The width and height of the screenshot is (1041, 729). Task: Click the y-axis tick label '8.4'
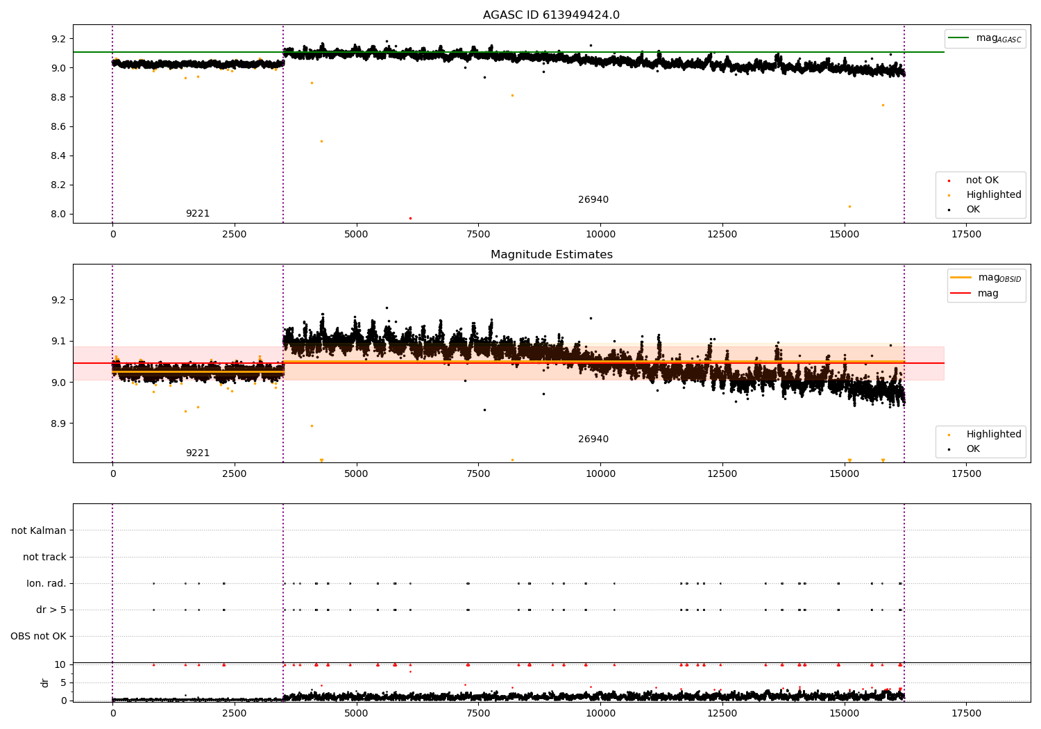coord(58,156)
